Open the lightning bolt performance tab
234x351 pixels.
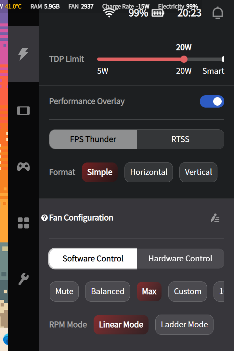tap(23, 54)
